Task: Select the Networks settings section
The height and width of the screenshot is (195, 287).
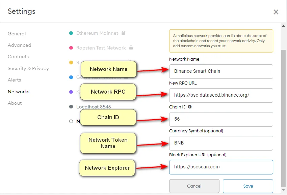Action: coord(19,92)
